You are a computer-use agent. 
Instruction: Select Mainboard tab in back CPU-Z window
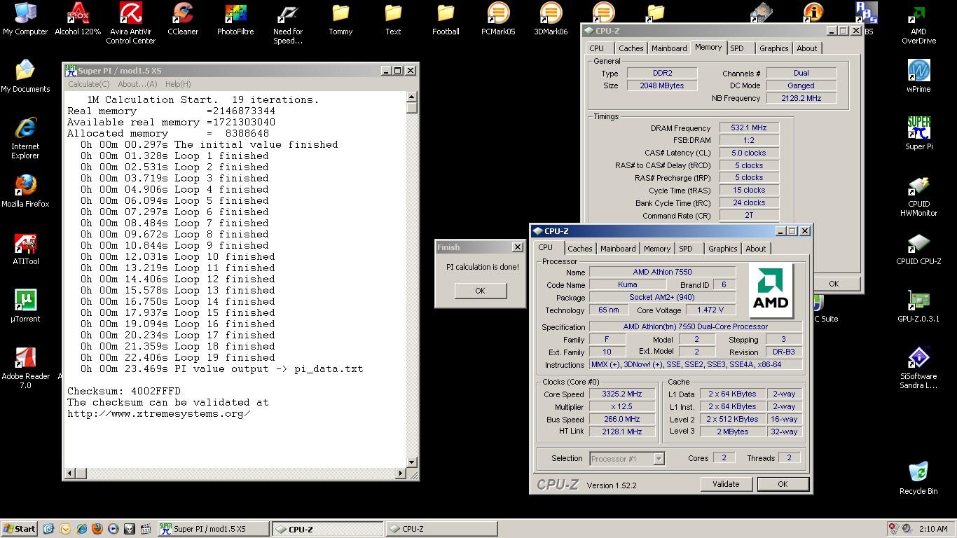[669, 48]
